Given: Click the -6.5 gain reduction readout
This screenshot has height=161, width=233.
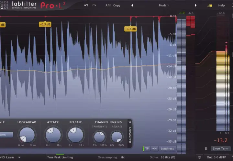Looking at the screenshot, I should (x=190, y=13).
